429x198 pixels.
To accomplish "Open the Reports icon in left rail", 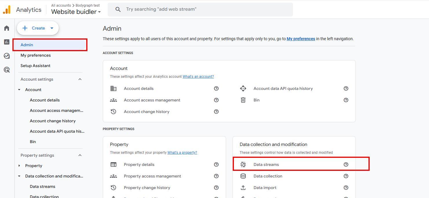I will coord(7,42).
